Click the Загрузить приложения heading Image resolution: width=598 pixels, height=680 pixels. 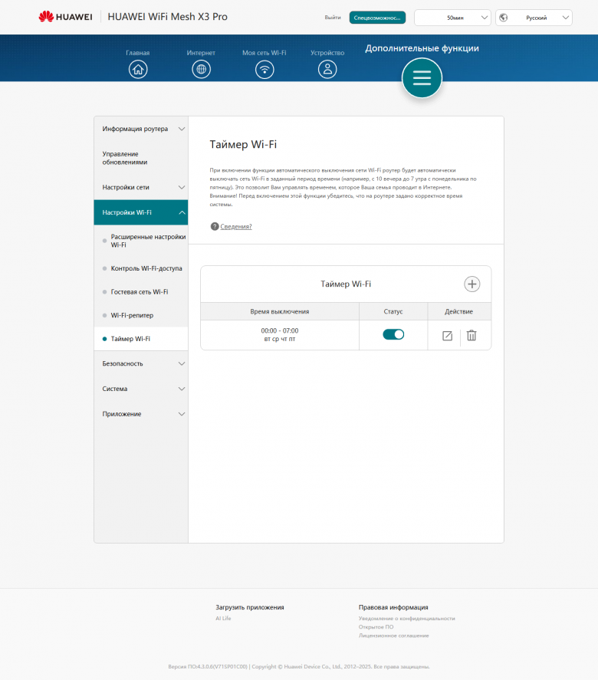pyautogui.click(x=250, y=607)
